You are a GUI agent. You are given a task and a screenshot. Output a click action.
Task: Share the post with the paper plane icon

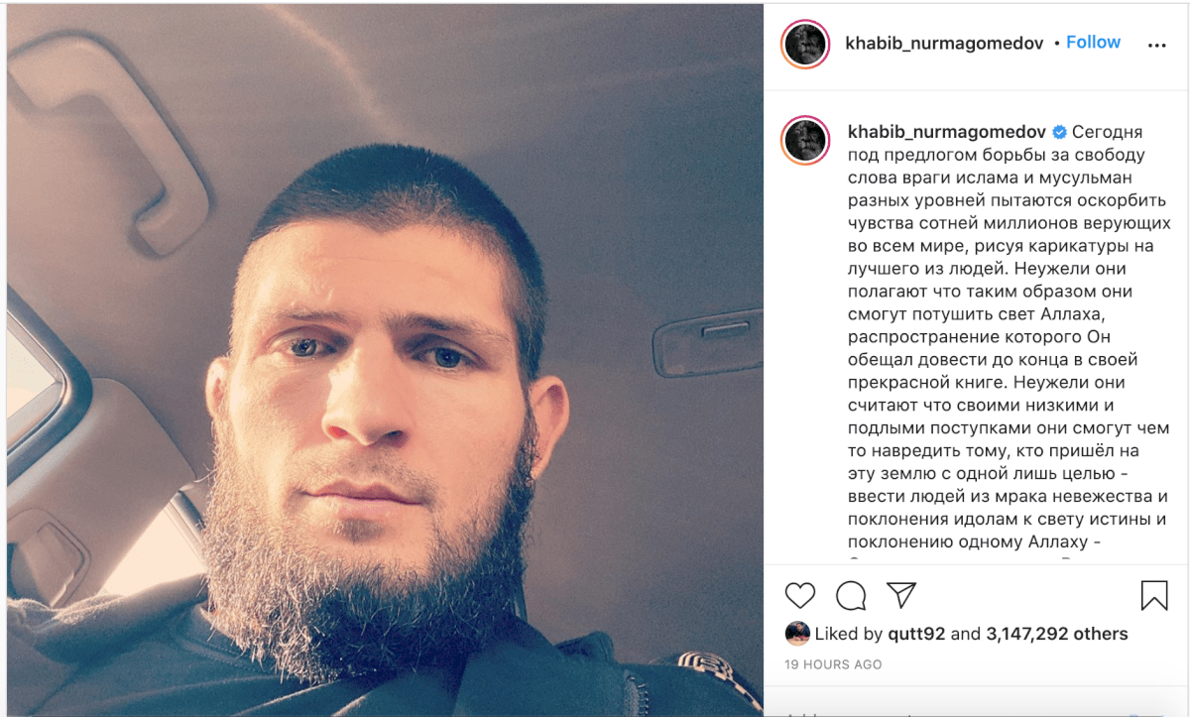[x=900, y=595]
